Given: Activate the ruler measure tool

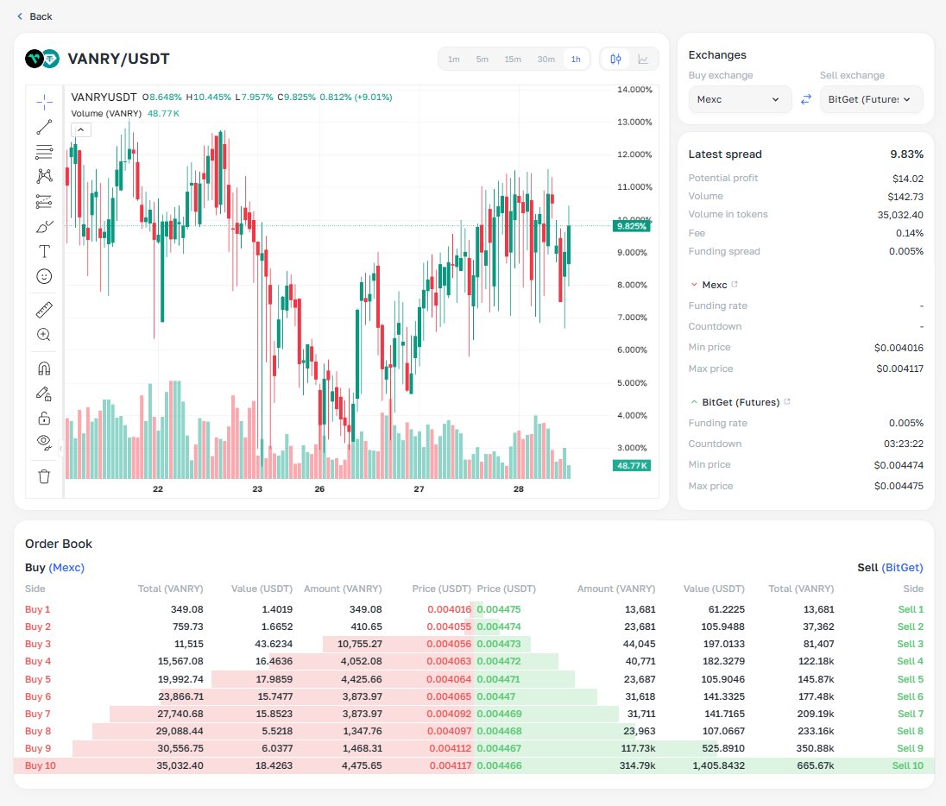Looking at the screenshot, I should [x=44, y=310].
